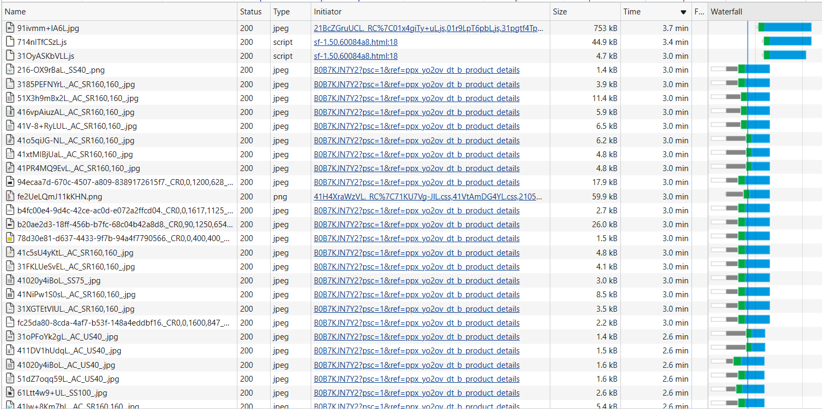
Task: Click the dark image icon next to the 94ecaa7d request
Action: (x=10, y=182)
